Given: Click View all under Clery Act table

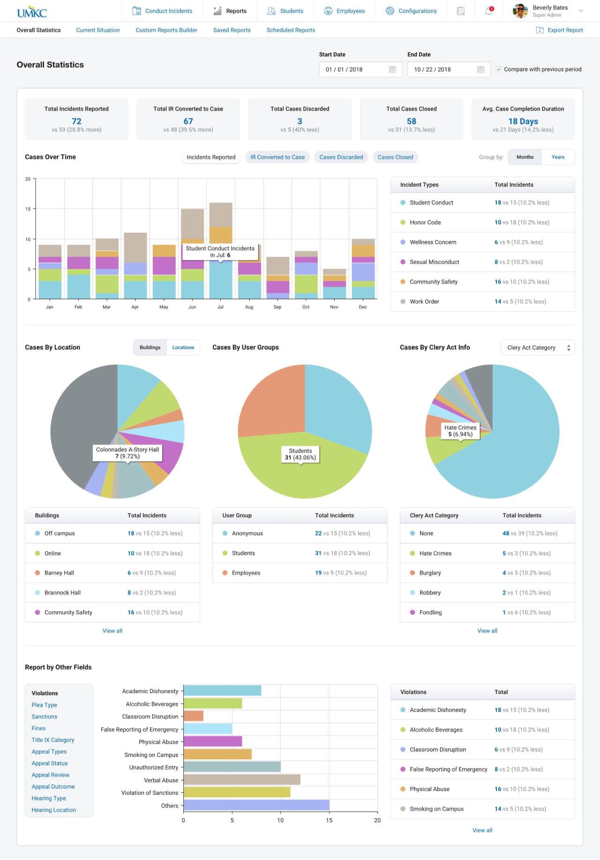Looking at the screenshot, I should click(x=487, y=631).
